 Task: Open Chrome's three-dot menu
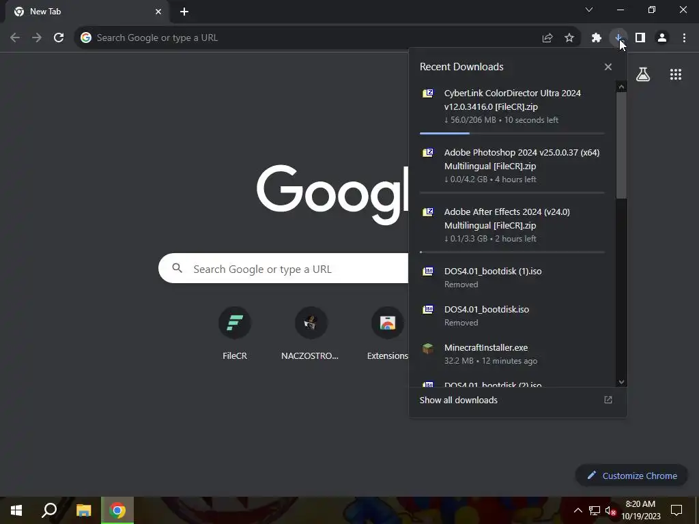tap(684, 38)
